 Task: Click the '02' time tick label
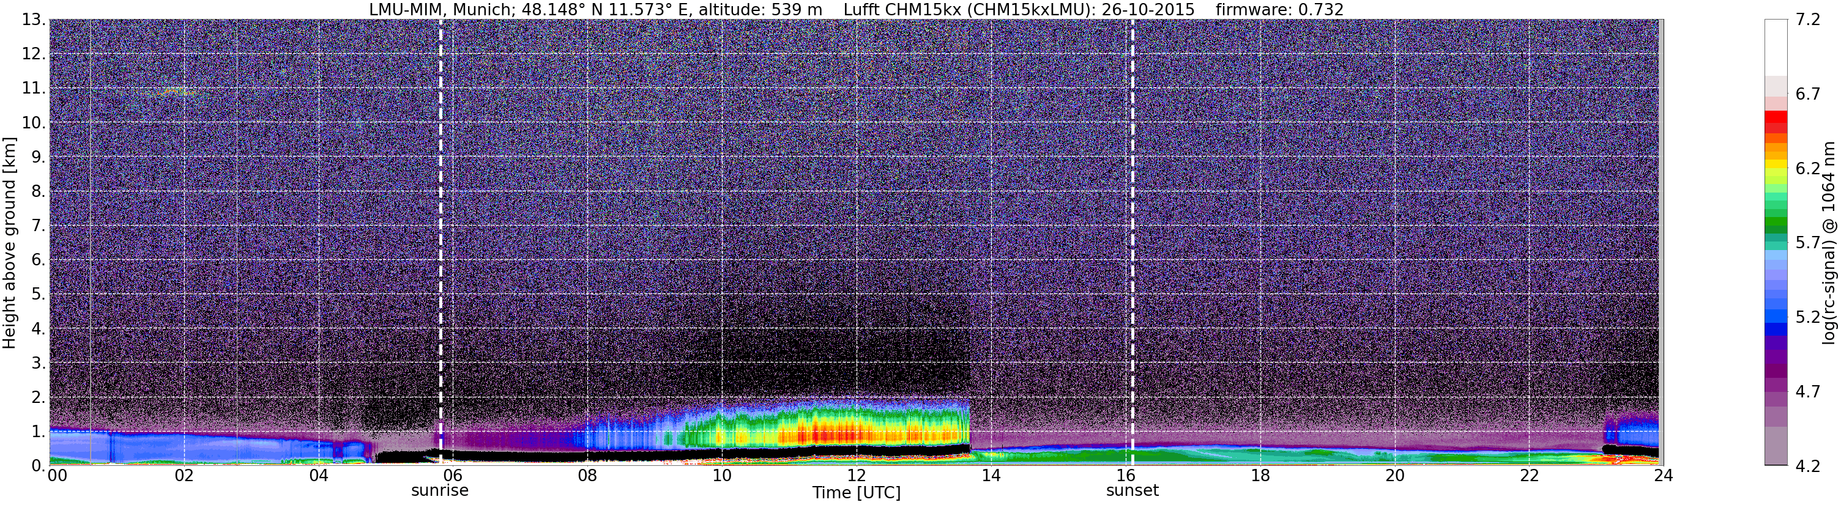coord(184,476)
